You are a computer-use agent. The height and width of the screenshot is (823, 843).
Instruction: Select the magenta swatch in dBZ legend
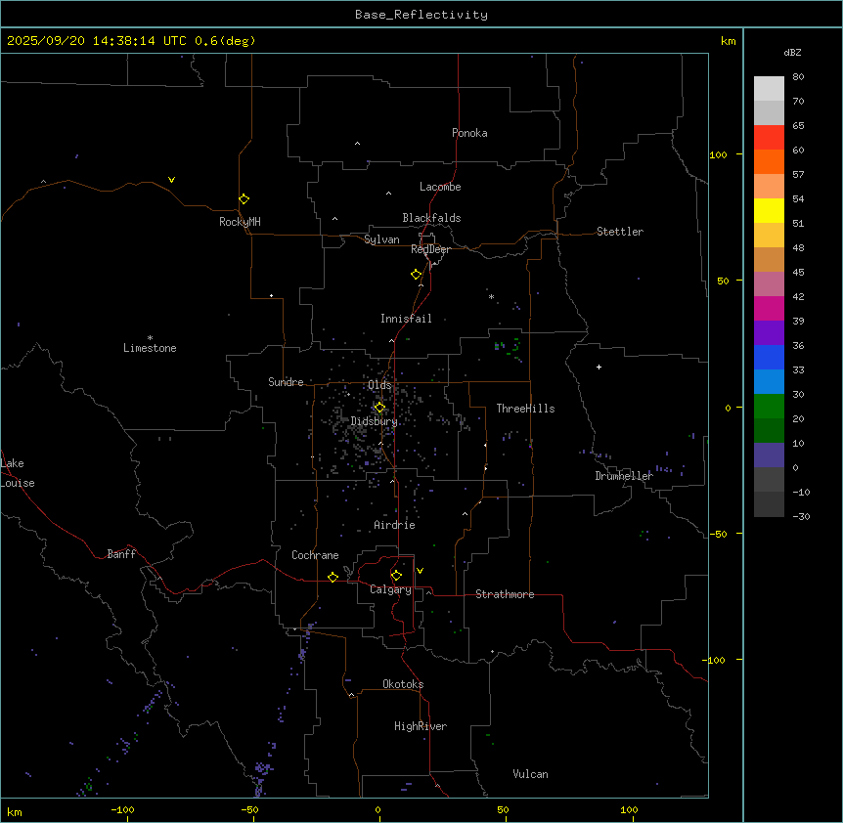click(x=769, y=309)
